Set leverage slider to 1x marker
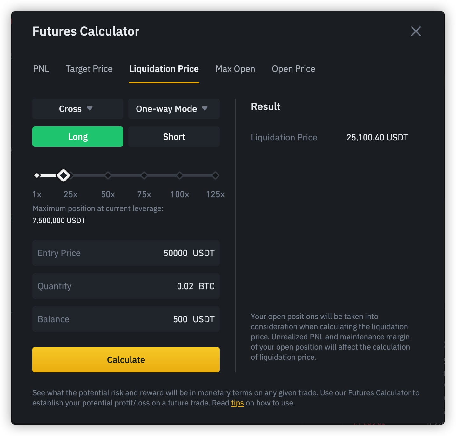 click(37, 175)
